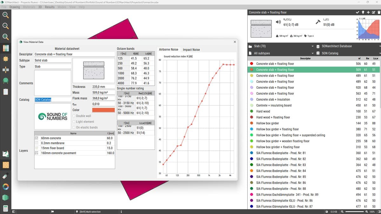381x214 pixels.
Task: Switch to the Impact Noise tab
Action: pyautogui.click(x=191, y=49)
